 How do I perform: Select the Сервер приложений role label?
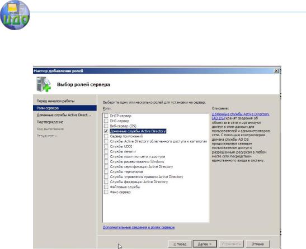point(126,136)
